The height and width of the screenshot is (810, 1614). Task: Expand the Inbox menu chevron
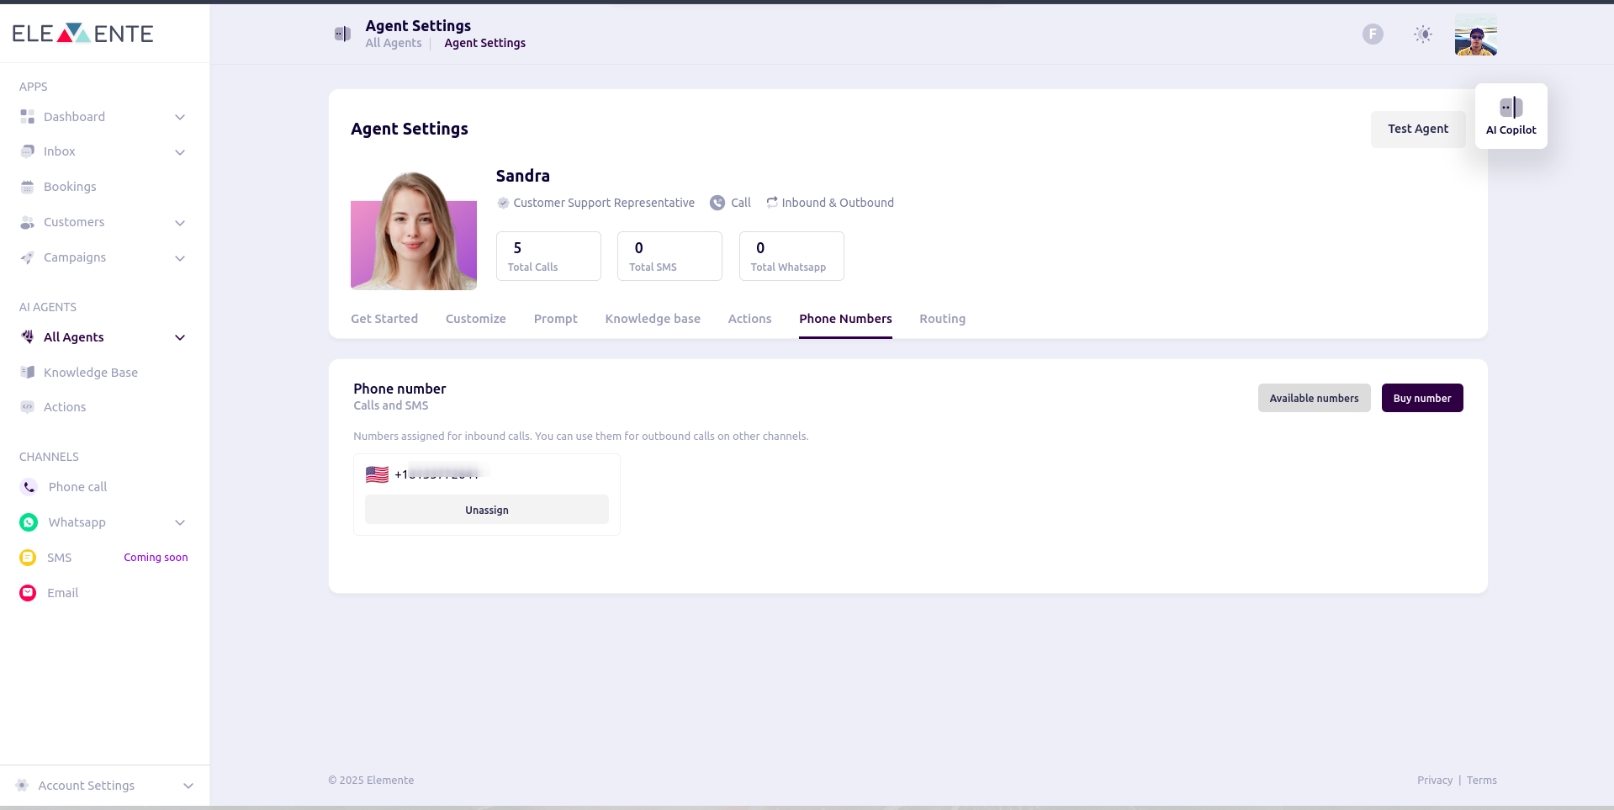point(180,152)
